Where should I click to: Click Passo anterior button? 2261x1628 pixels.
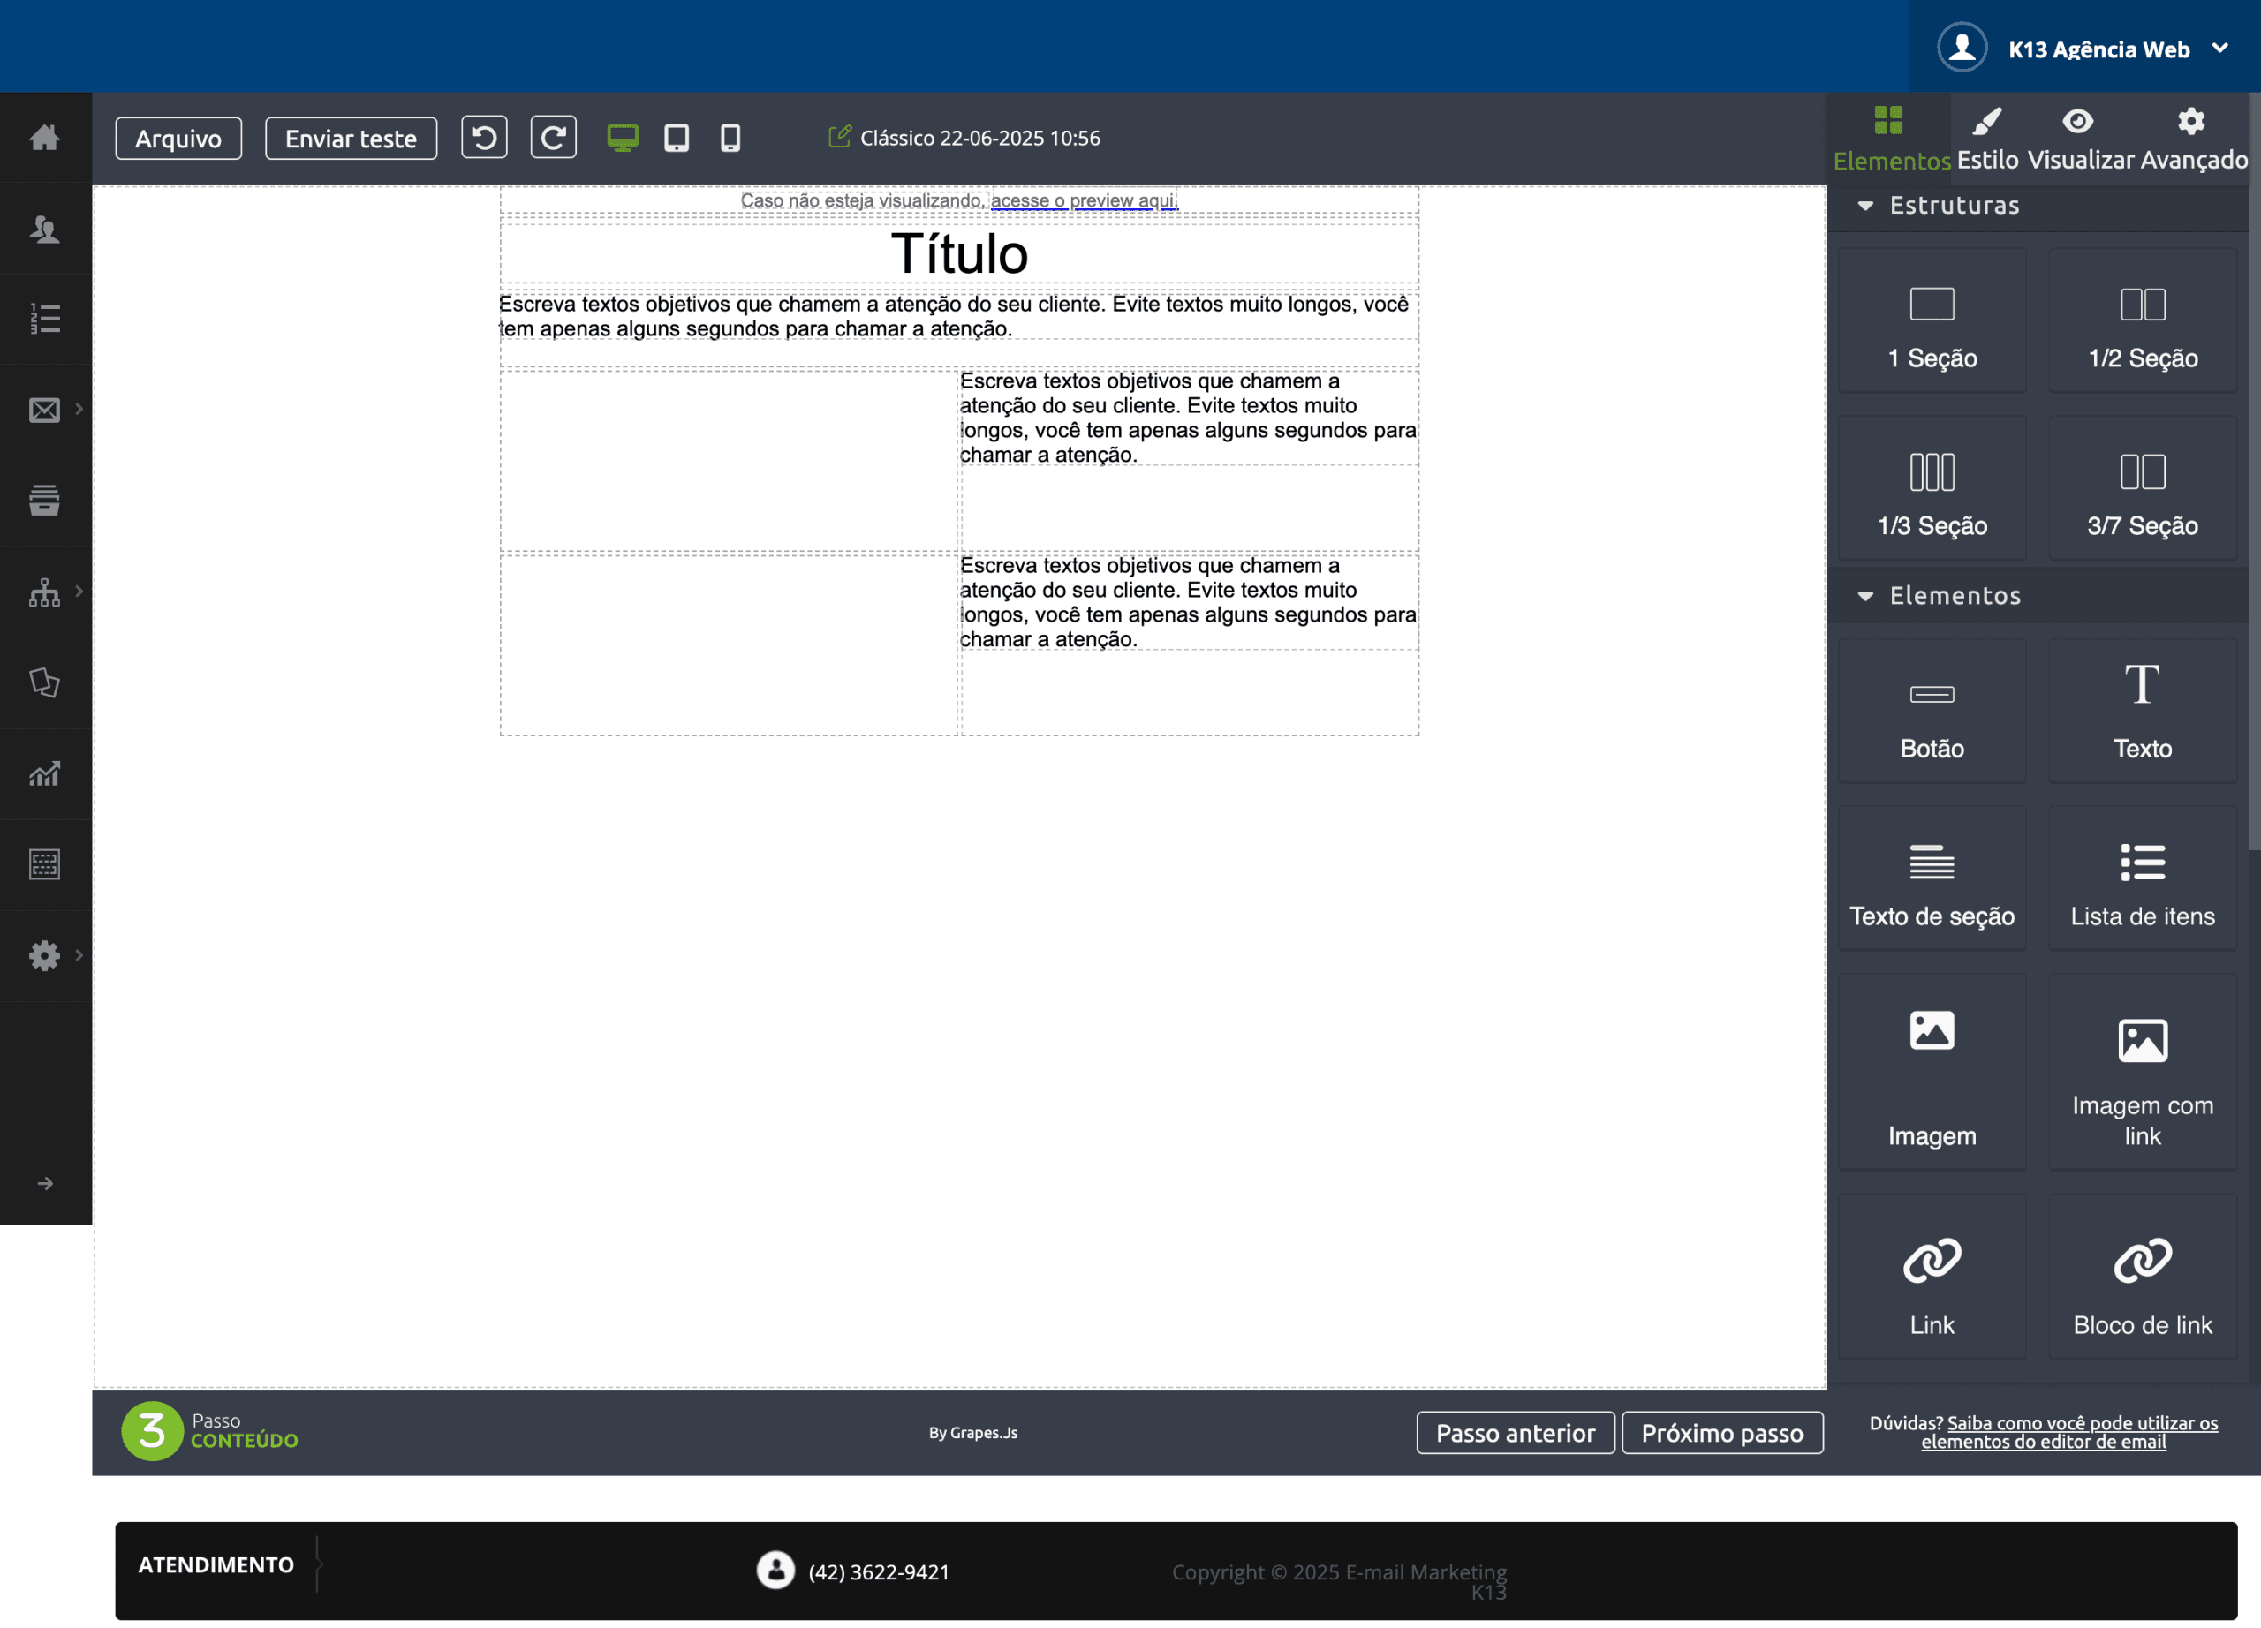coord(1516,1433)
